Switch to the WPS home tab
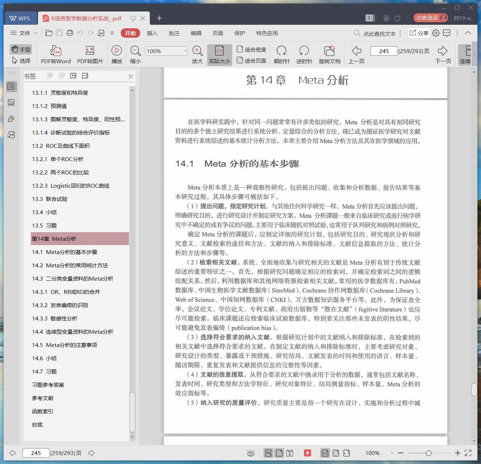The image size is (481, 464). click(20, 18)
